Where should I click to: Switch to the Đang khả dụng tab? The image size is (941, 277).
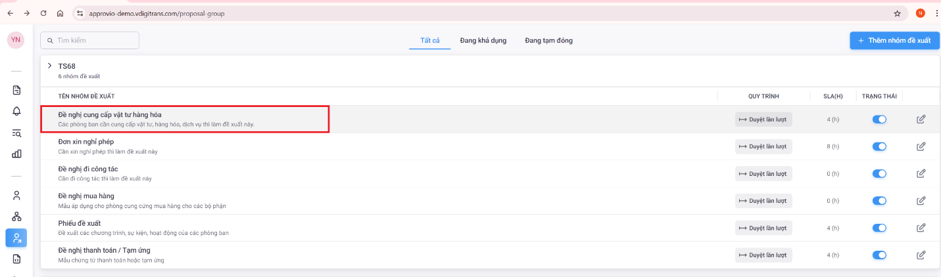click(483, 41)
